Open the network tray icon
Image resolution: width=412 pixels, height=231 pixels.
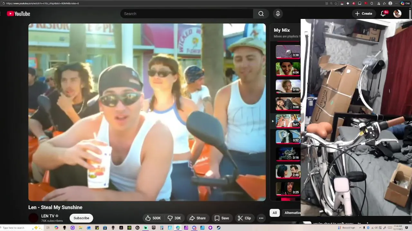pyautogui.click(x=372, y=228)
